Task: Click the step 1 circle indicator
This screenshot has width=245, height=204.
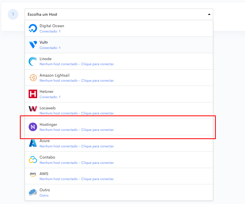Action: (x=13, y=14)
